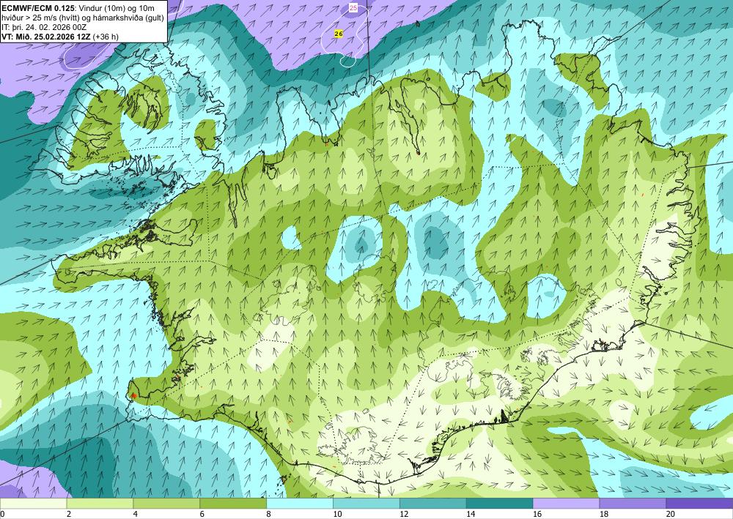
Task: Click the legend tick value '4'
Action: pos(136,515)
